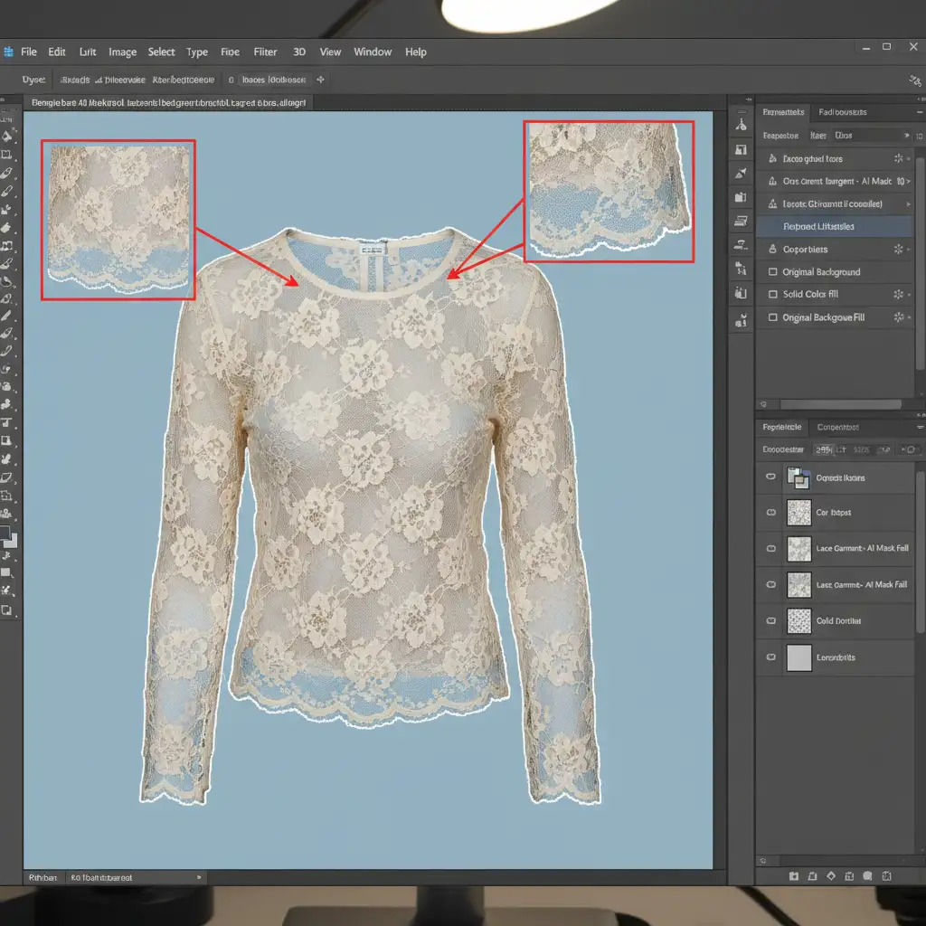Switch to the Fadi bouskuts panel tab
Screen dimensions: 926x926
point(842,112)
